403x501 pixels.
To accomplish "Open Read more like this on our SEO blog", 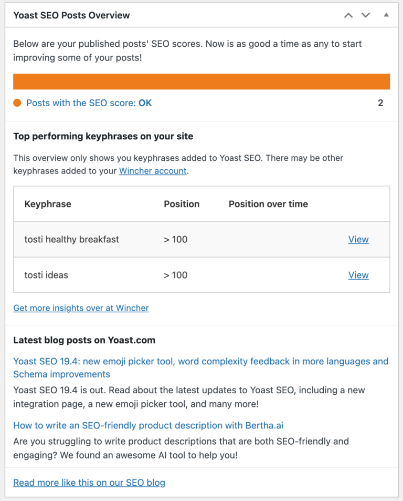I will (89, 483).
